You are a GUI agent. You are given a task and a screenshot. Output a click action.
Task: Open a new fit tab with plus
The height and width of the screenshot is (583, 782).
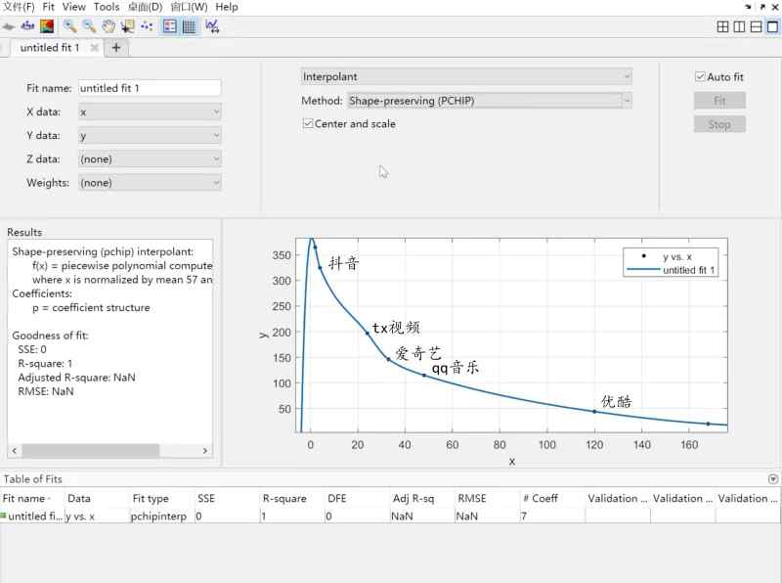[116, 47]
